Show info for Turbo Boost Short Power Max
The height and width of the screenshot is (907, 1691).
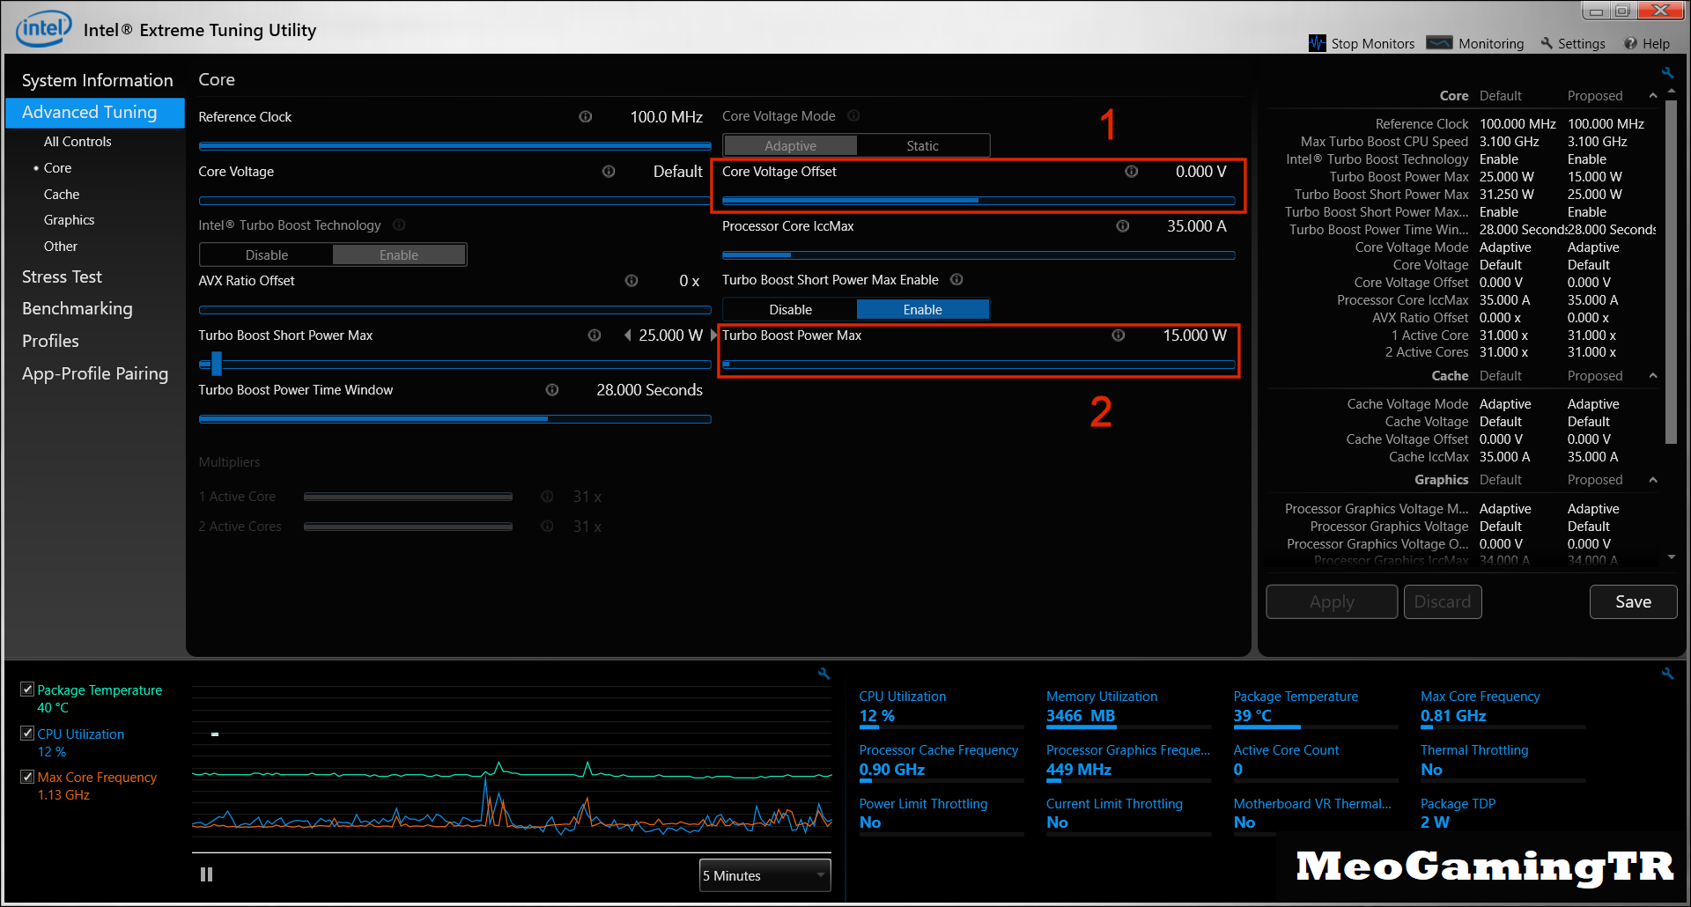click(594, 335)
